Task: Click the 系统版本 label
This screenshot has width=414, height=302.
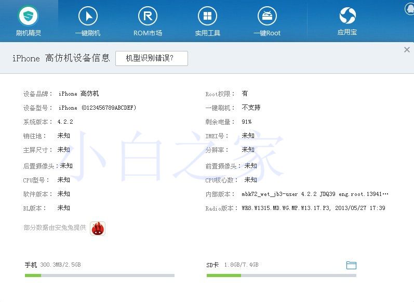Action: 37,122
